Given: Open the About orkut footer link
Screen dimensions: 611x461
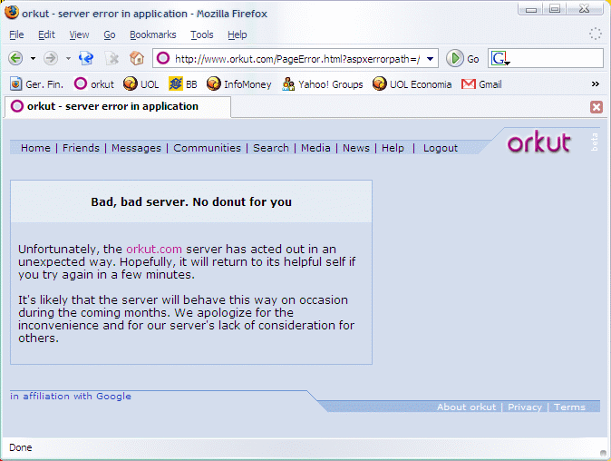Looking at the screenshot, I should 467,407.
